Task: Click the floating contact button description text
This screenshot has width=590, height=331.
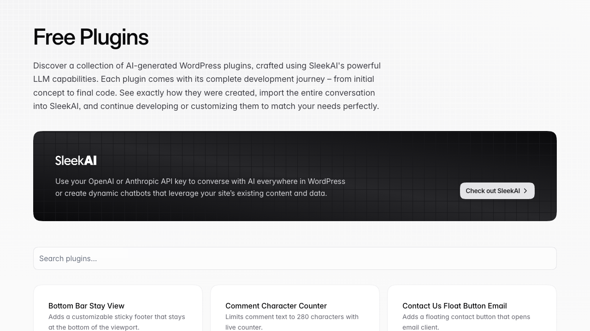Action: coord(466,322)
